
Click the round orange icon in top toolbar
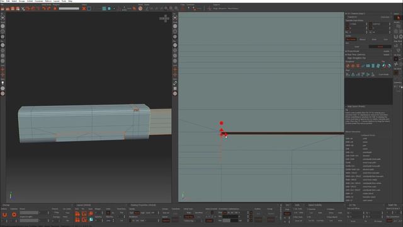point(140,8)
